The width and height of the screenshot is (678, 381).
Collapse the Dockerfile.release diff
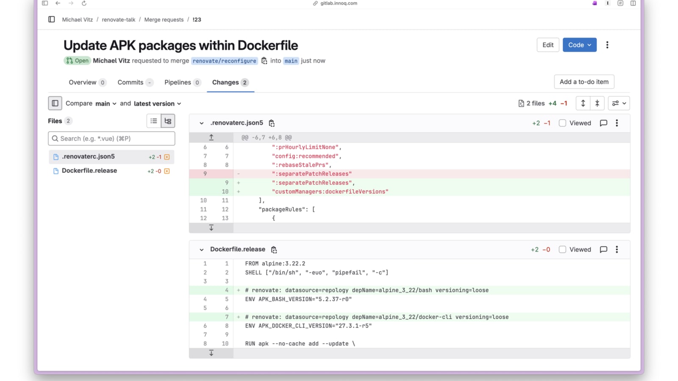coord(202,250)
